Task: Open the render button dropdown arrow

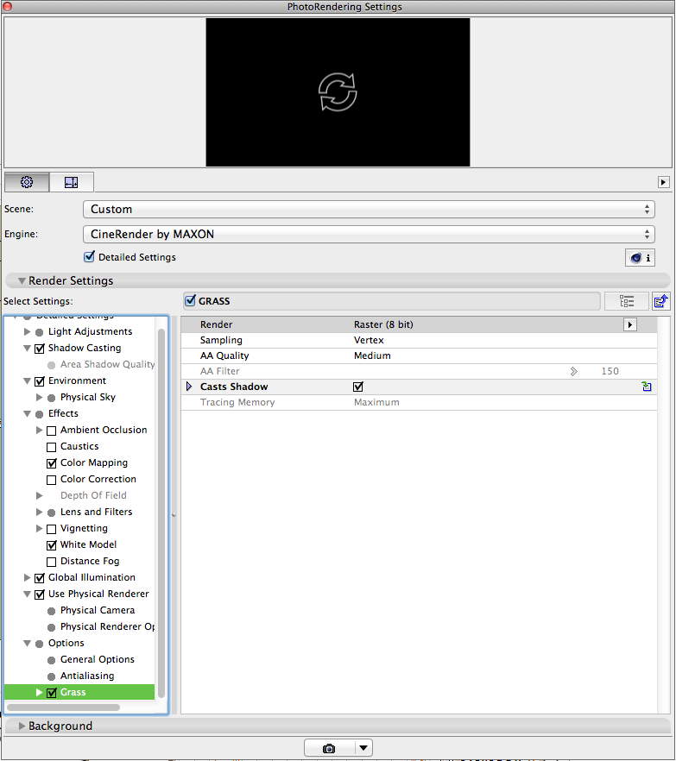Action: (x=363, y=748)
